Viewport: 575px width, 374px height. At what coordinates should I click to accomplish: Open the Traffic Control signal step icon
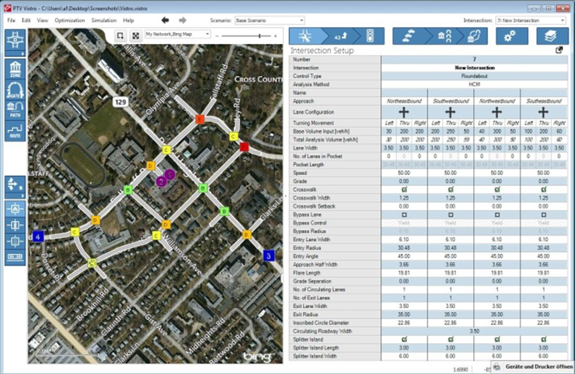click(370, 36)
